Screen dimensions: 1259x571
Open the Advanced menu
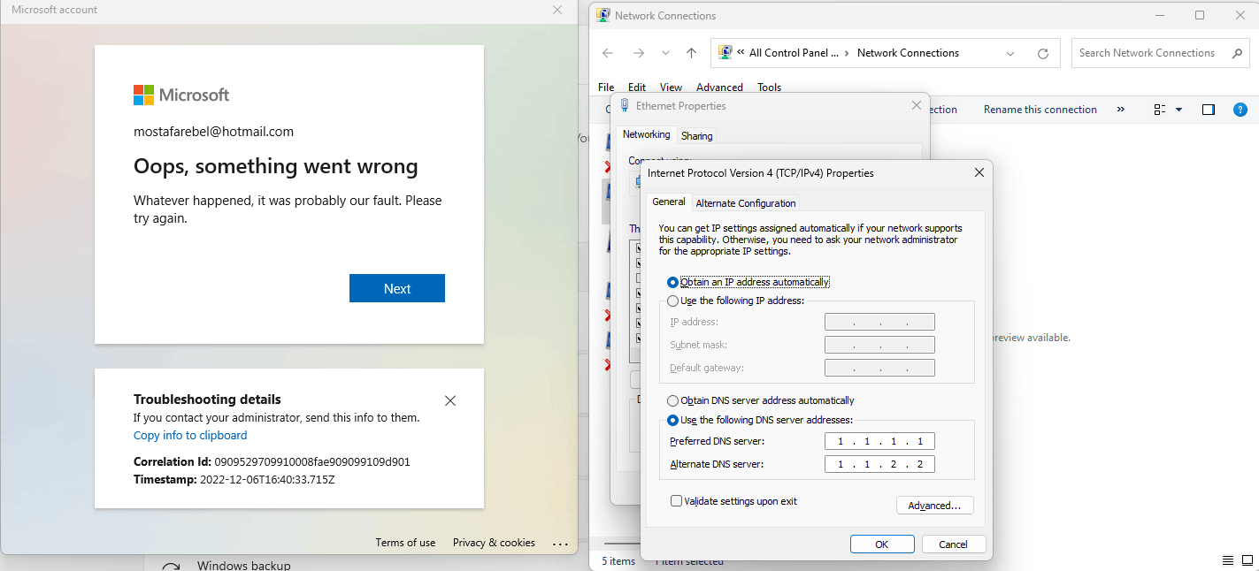click(719, 88)
